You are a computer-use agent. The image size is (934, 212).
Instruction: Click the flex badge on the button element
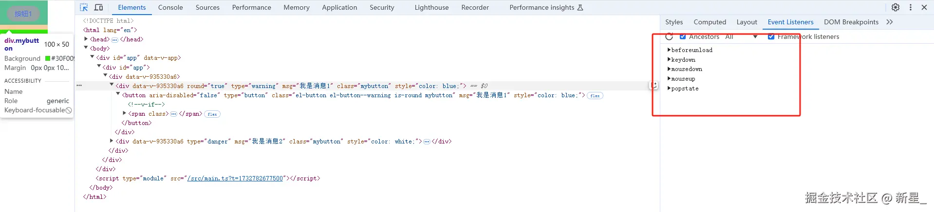(595, 96)
